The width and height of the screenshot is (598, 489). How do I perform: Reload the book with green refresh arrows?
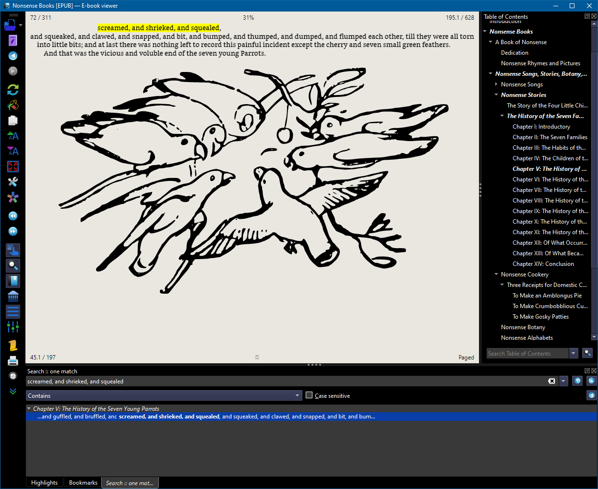tap(13, 90)
